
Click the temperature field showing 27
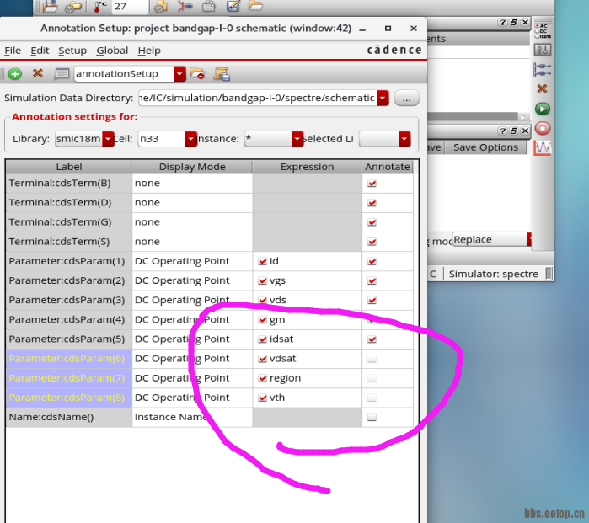pyautogui.click(x=130, y=7)
